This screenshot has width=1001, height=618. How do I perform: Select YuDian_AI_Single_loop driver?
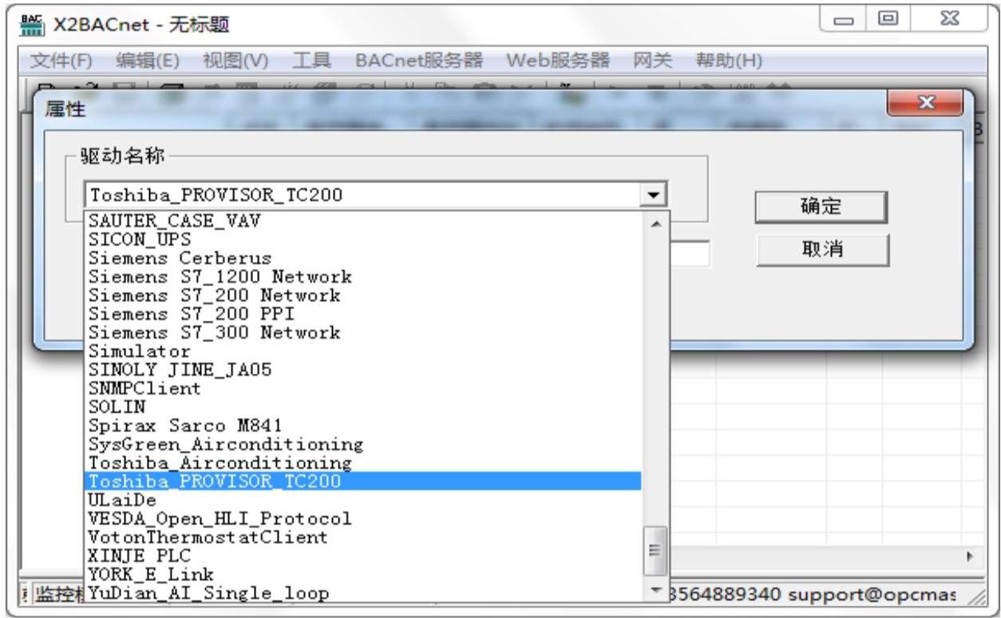click(x=362, y=592)
